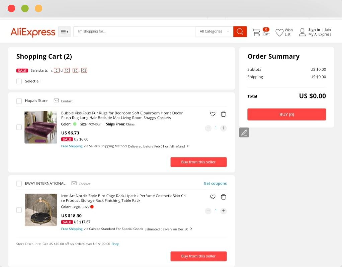Expand shipping details arrow for rug item
Image resolution: width=342 pixels, height=267 pixels.
pyautogui.click(x=188, y=146)
